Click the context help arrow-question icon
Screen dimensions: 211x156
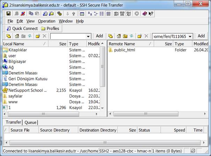(x=151, y=14)
